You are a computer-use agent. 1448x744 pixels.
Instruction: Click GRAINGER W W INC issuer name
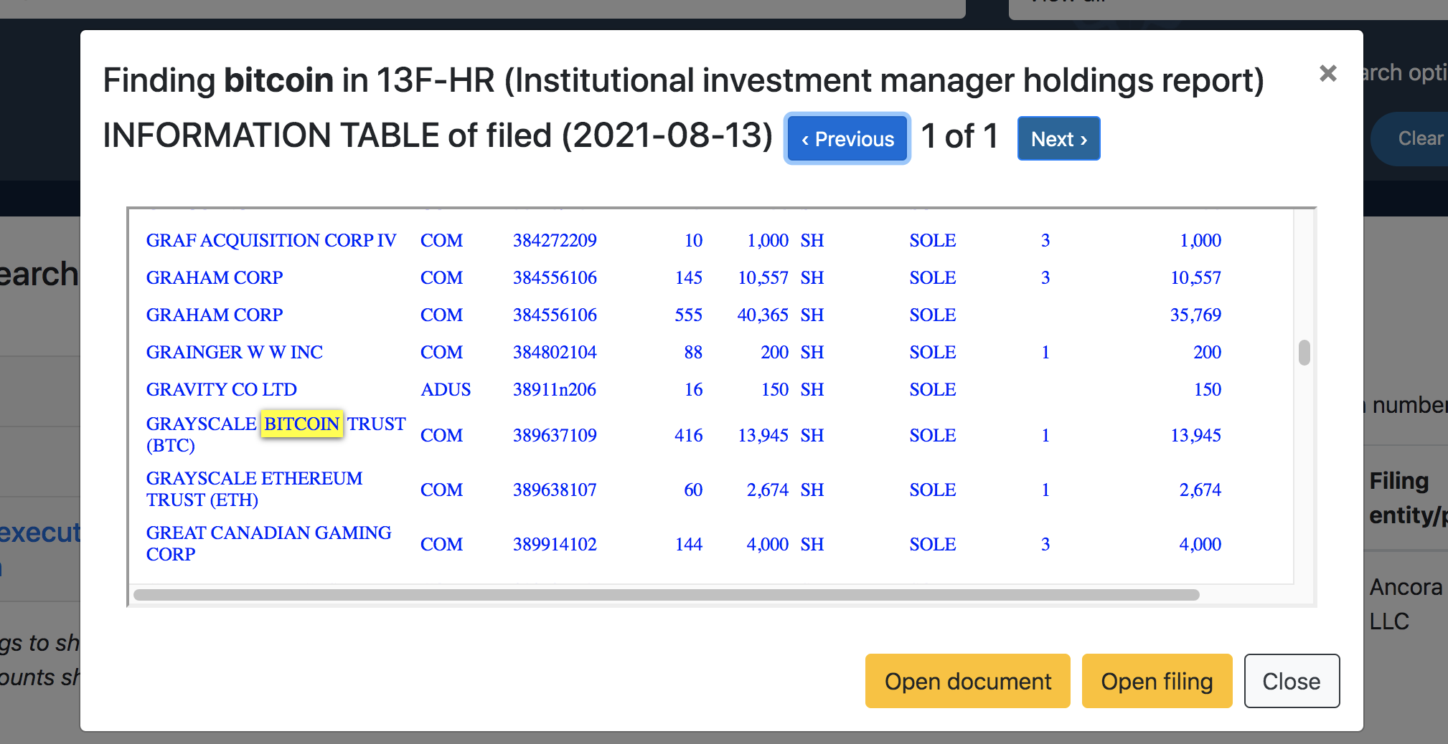click(235, 352)
